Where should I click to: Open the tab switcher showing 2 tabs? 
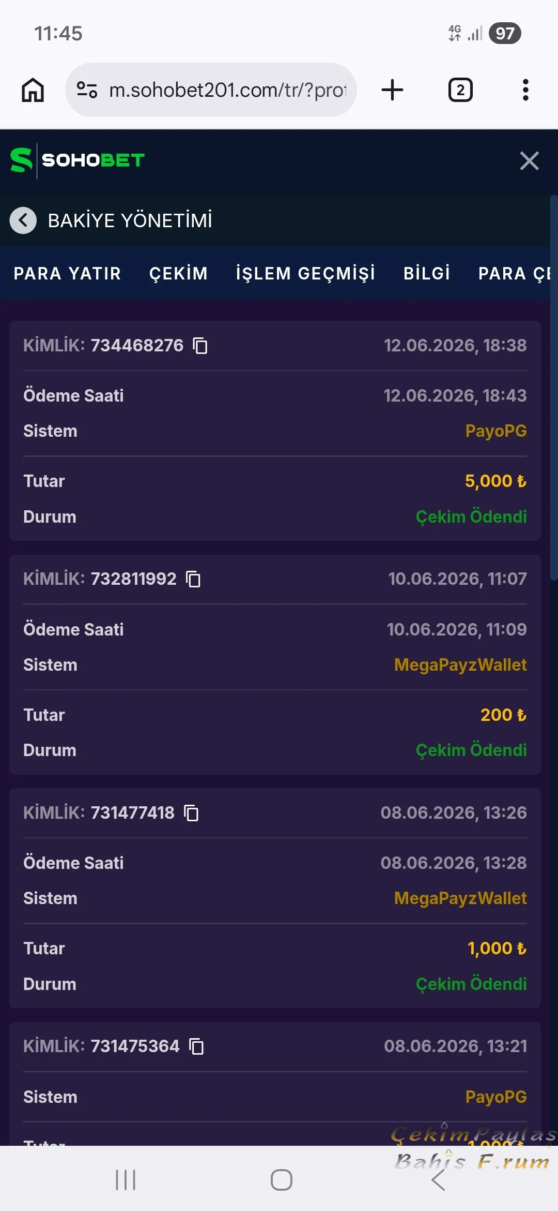point(460,90)
